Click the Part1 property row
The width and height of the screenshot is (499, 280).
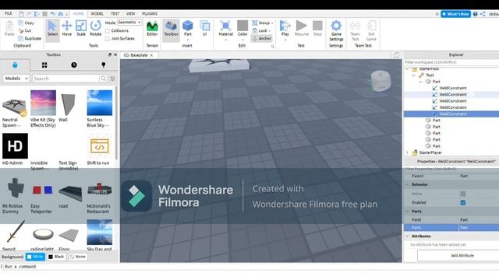(451, 228)
